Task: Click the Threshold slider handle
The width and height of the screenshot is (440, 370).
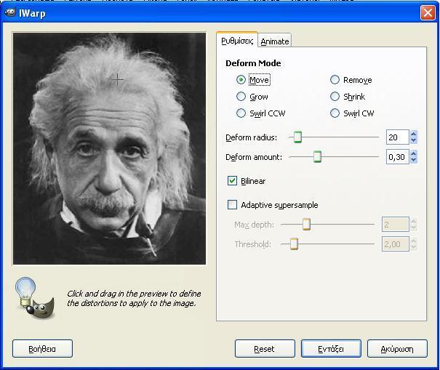Action: (294, 244)
